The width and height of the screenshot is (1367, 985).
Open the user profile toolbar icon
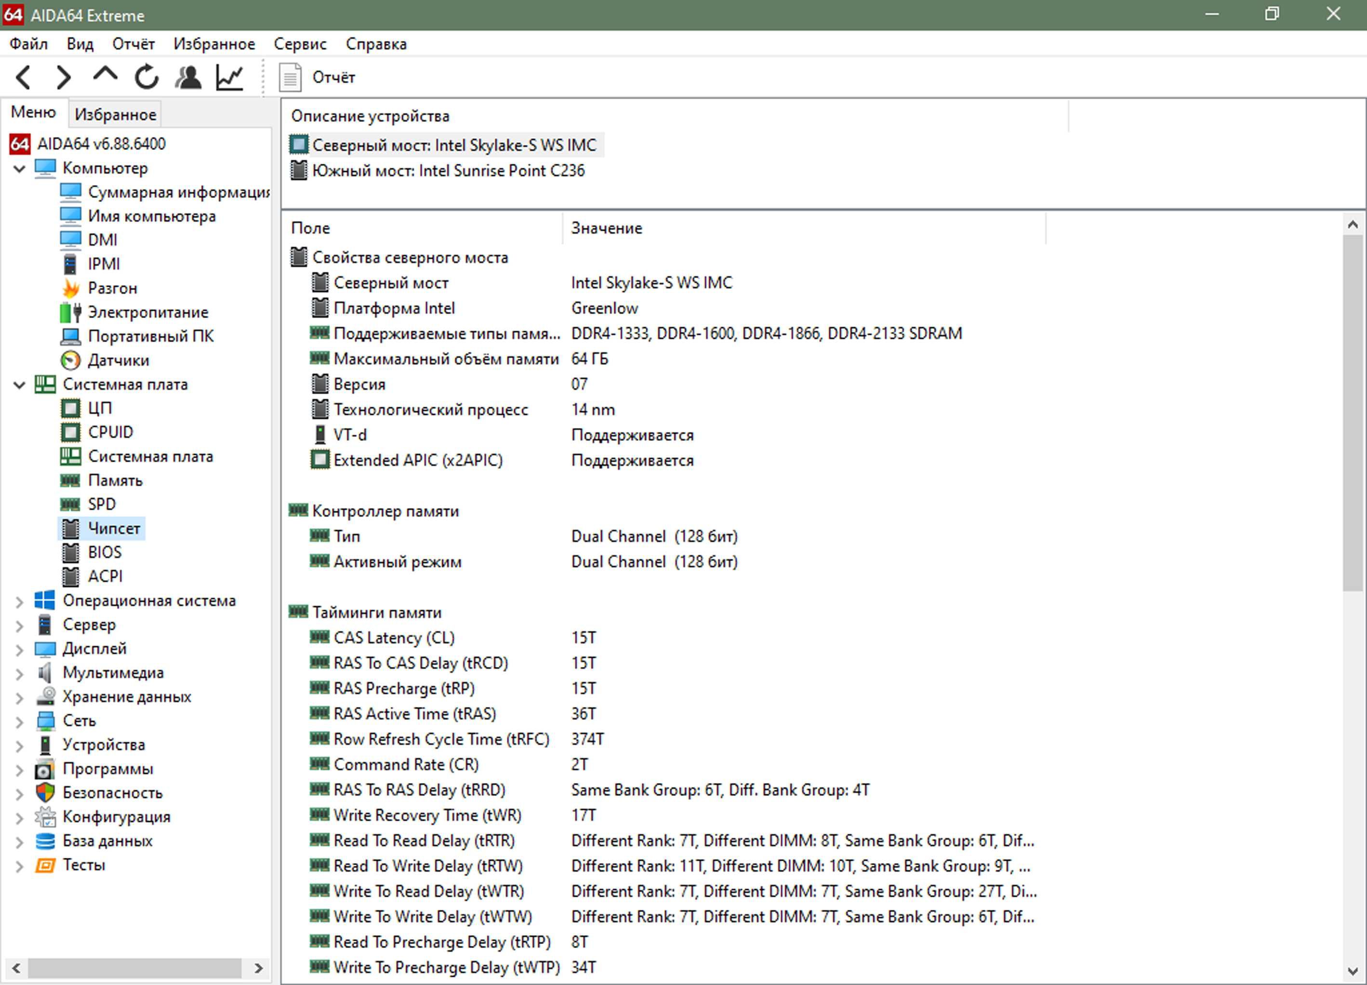click(188, 77)
